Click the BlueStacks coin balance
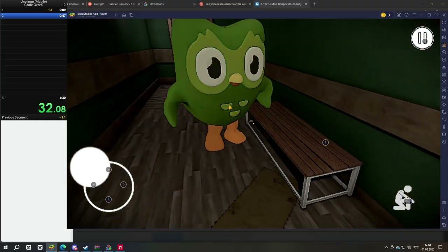The width and height of the screenshot is (448, 252). (x=385, y=15)
